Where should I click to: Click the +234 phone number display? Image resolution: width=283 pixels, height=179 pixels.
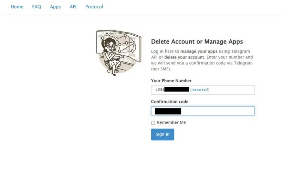159,90
